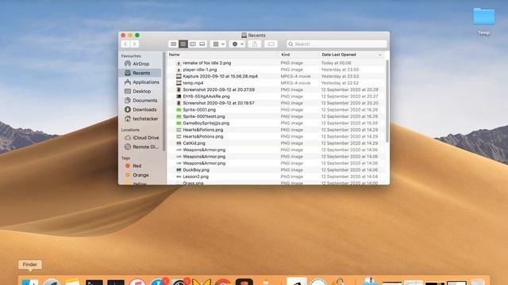
Task: Open iCloud Drive in the sidebar
Action: pos(141,138)
